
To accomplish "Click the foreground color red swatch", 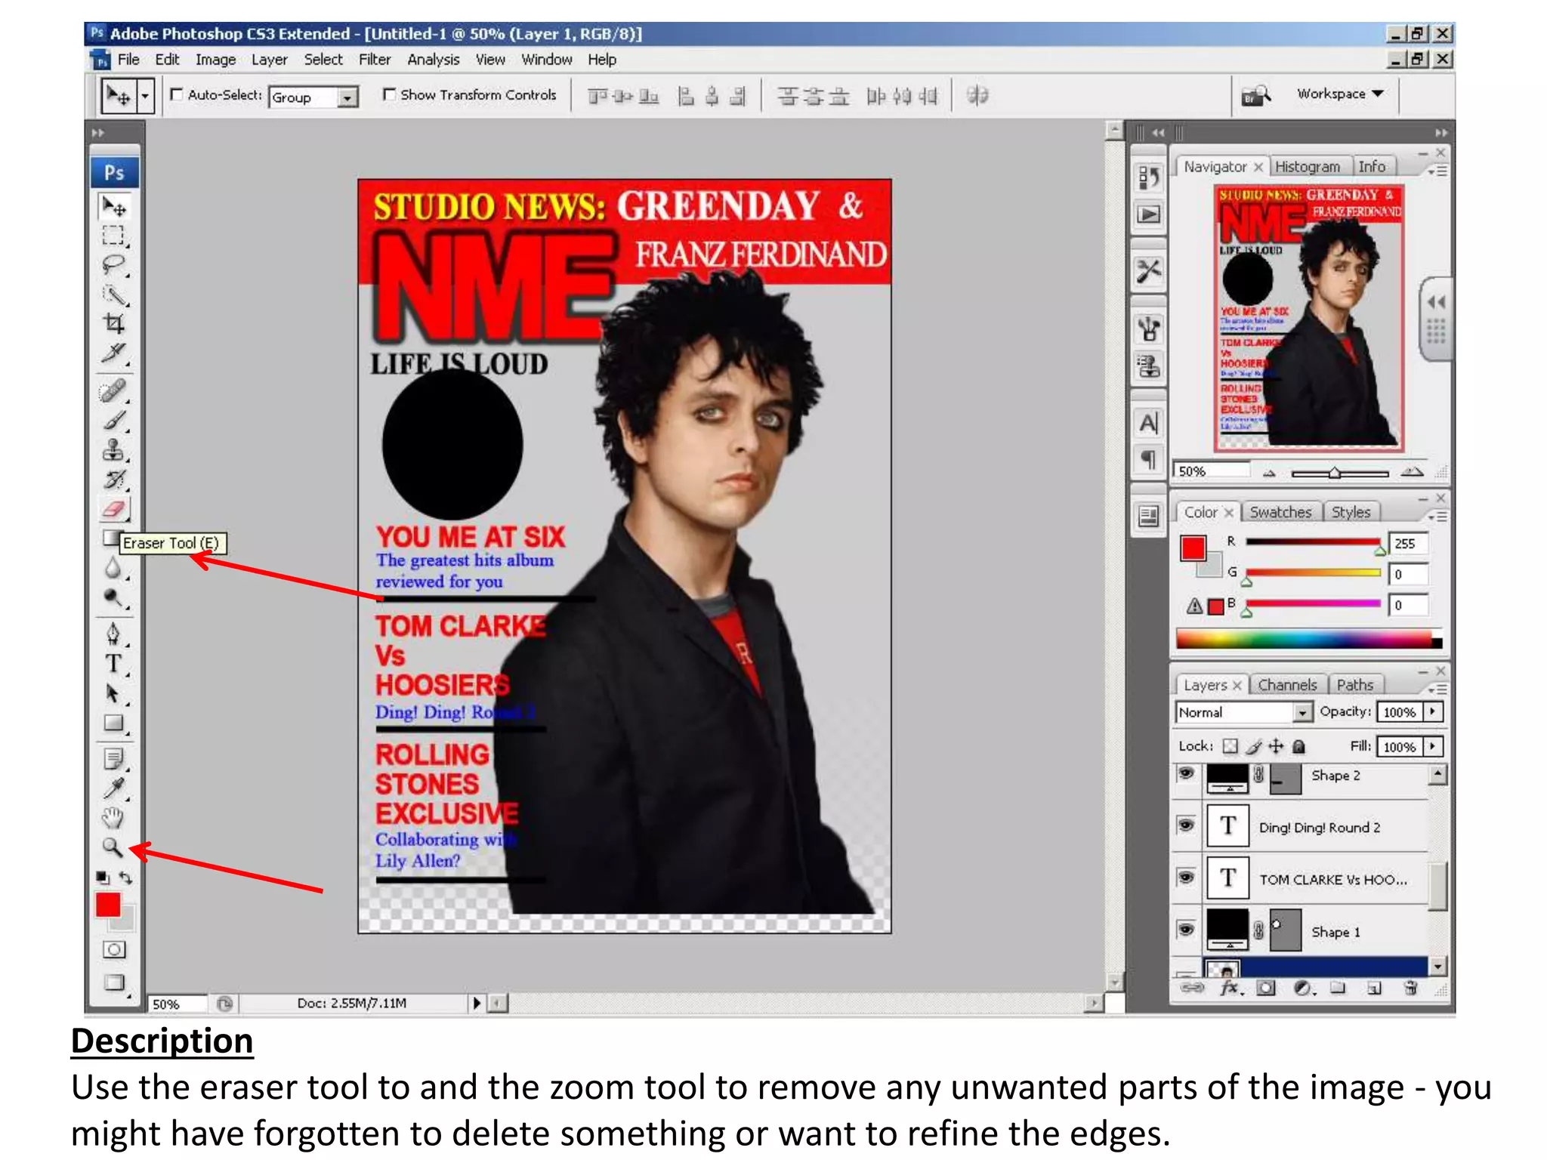I will 108,905.
